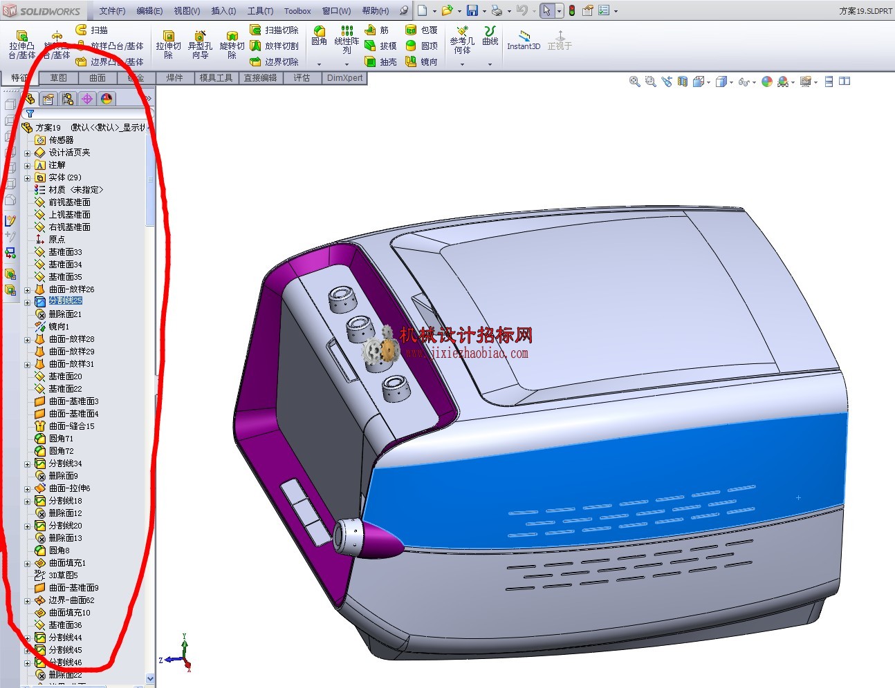
Task: Click the Rib (筋) tool
Action: pyautogui.click(x=376, y=30)
